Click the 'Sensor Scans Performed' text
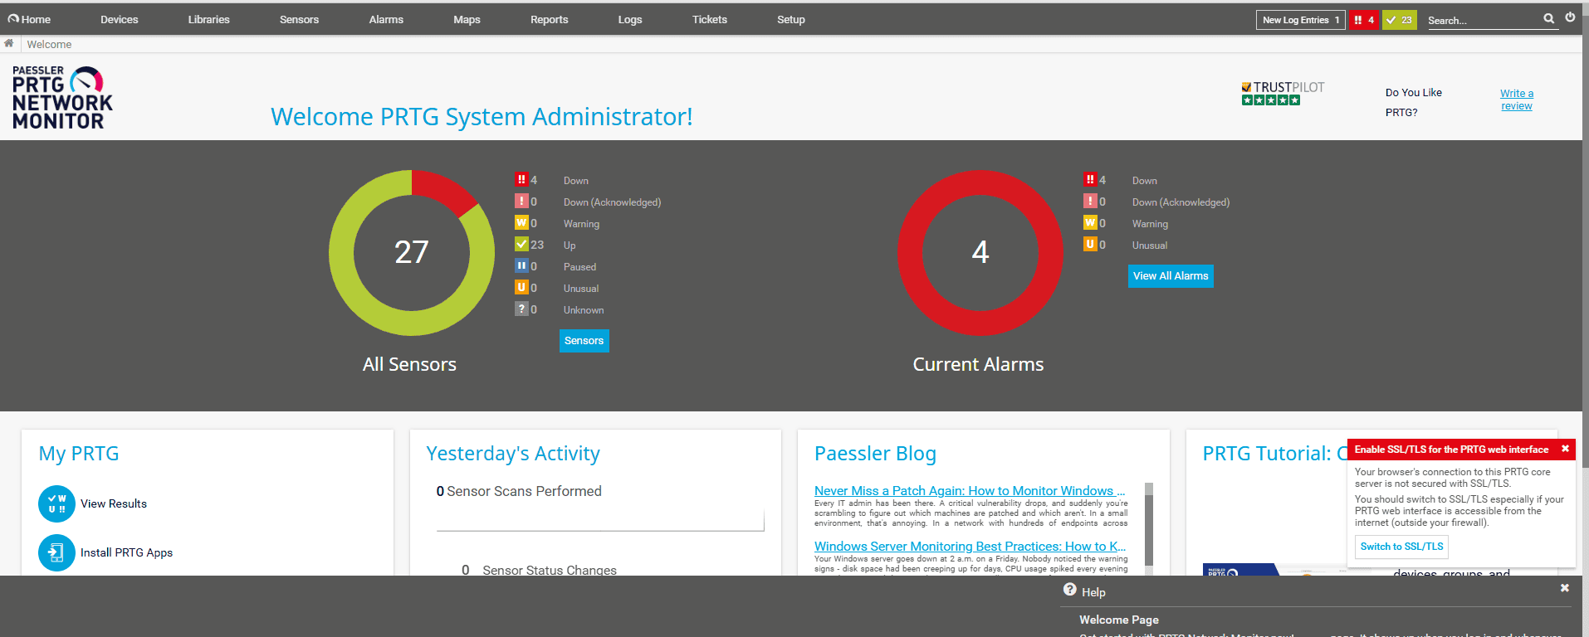Screen dimensions: 1589x637 pyautogui.click(x=524, y=491)
